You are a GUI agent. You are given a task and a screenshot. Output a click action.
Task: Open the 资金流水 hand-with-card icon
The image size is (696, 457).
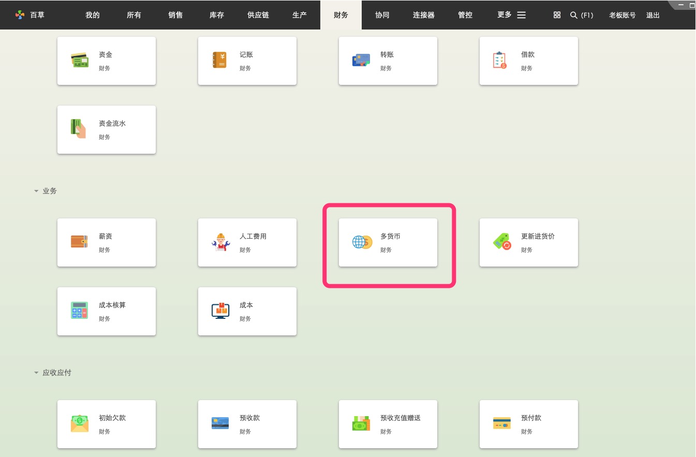pos(78,129)
